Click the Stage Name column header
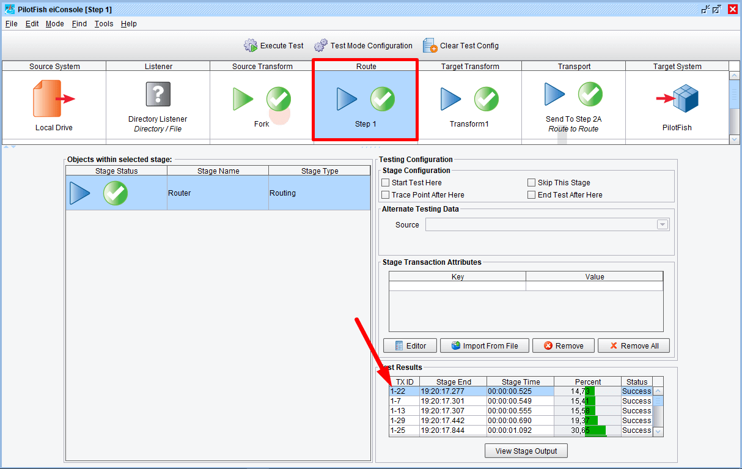The image size is (742, 469). 218,171
